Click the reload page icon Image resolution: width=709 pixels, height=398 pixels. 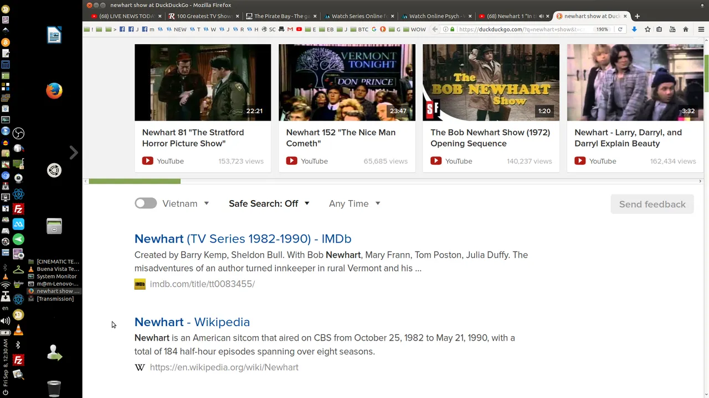(620, 29)
